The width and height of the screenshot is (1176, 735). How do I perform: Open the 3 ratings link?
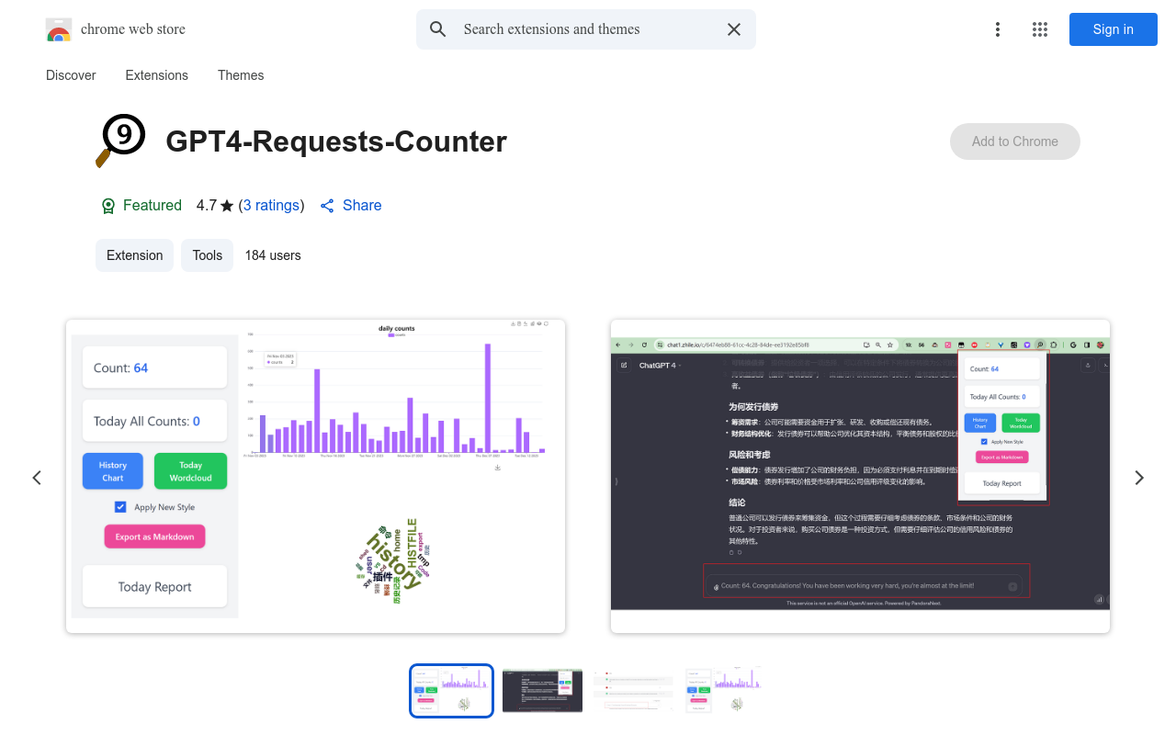[x=271, y=206]
